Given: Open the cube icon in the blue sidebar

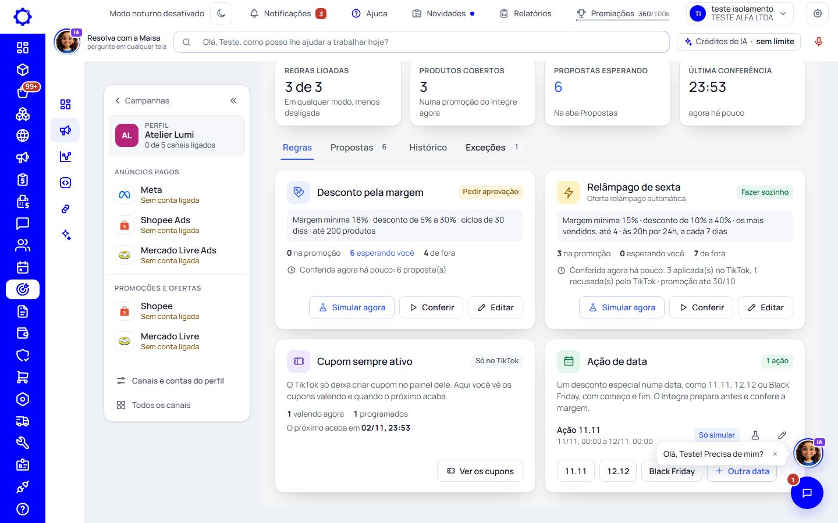Looking at the screenshot, I should coord(23,70).
